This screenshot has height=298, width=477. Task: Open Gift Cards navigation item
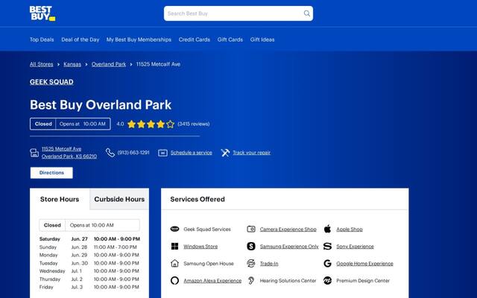coord(230,39)
